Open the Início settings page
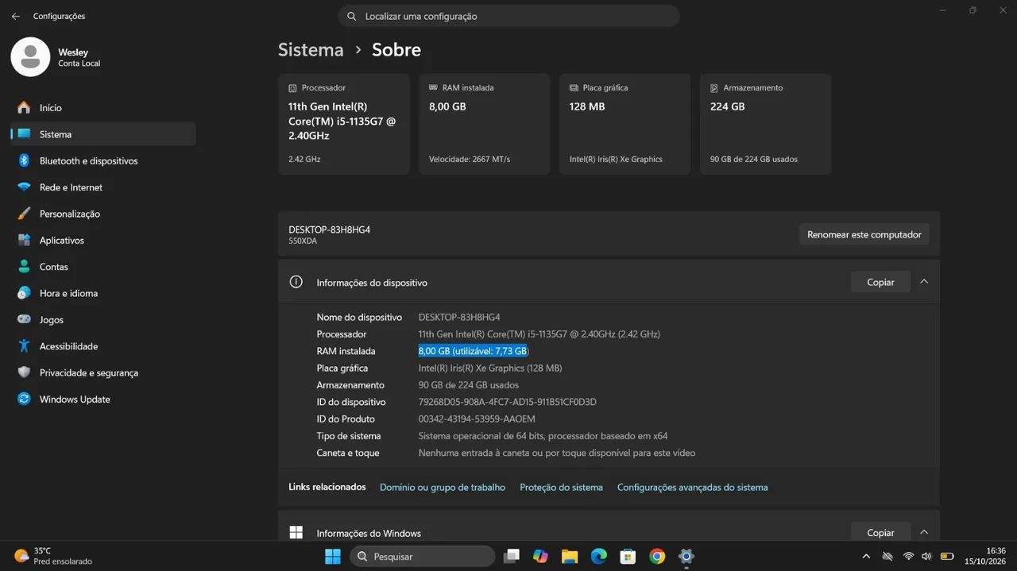Viewport: 1017px width, 571px height. click(103, 108)
